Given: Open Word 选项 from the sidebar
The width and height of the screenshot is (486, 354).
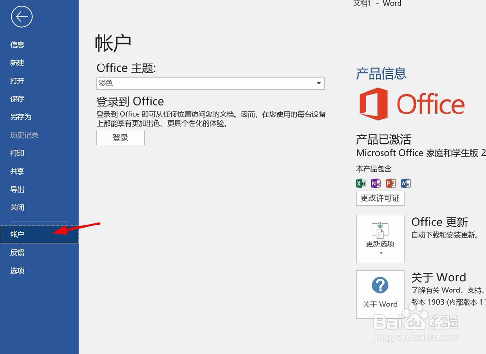Looking at the screenshot, I should pyautogui.click(x=17, y=271).
